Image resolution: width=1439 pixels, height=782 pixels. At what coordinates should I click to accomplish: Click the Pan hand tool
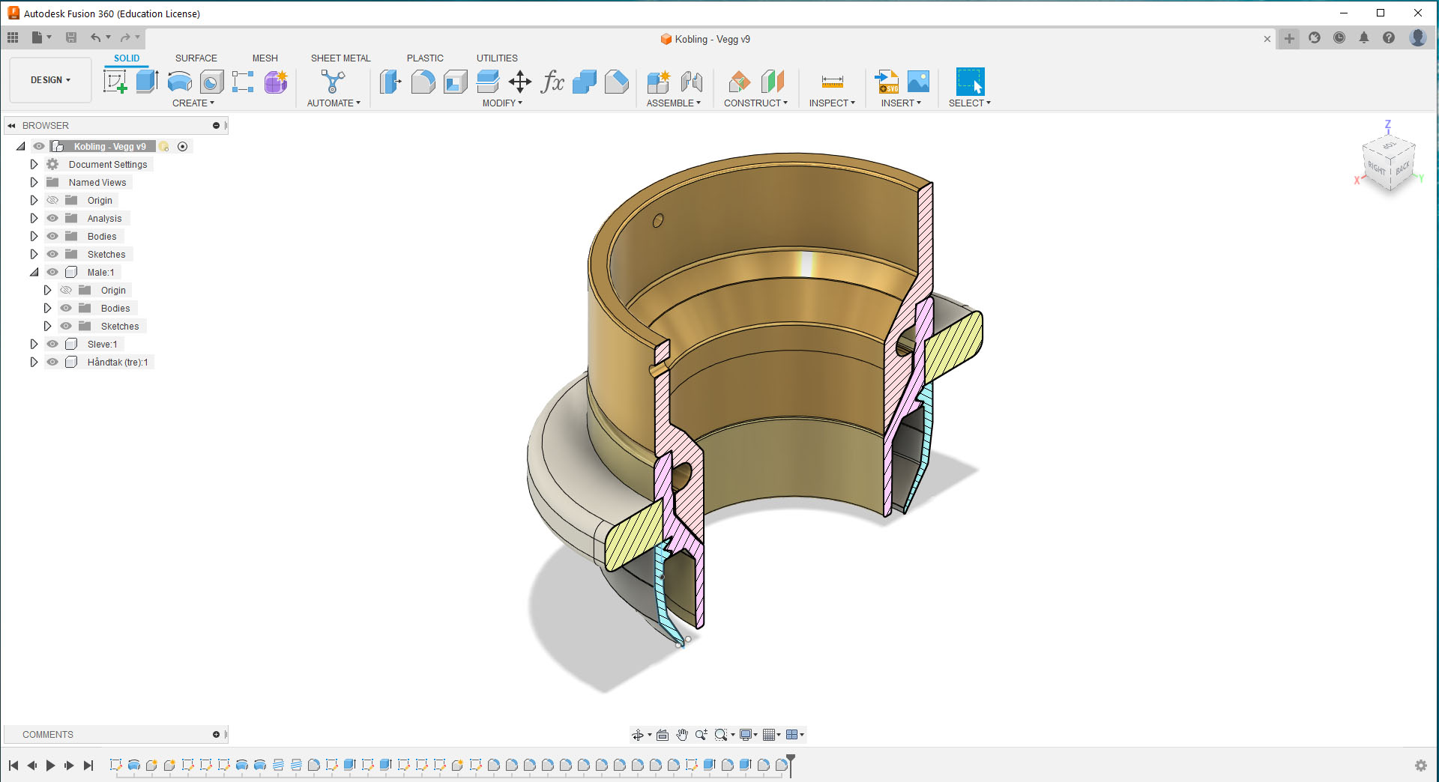click(682, 735)
